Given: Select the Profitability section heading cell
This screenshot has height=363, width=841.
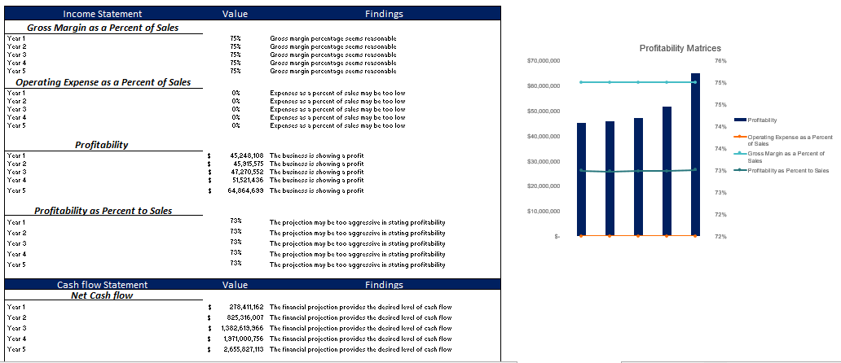Looking at the screenshot, I should pos(102,145).
